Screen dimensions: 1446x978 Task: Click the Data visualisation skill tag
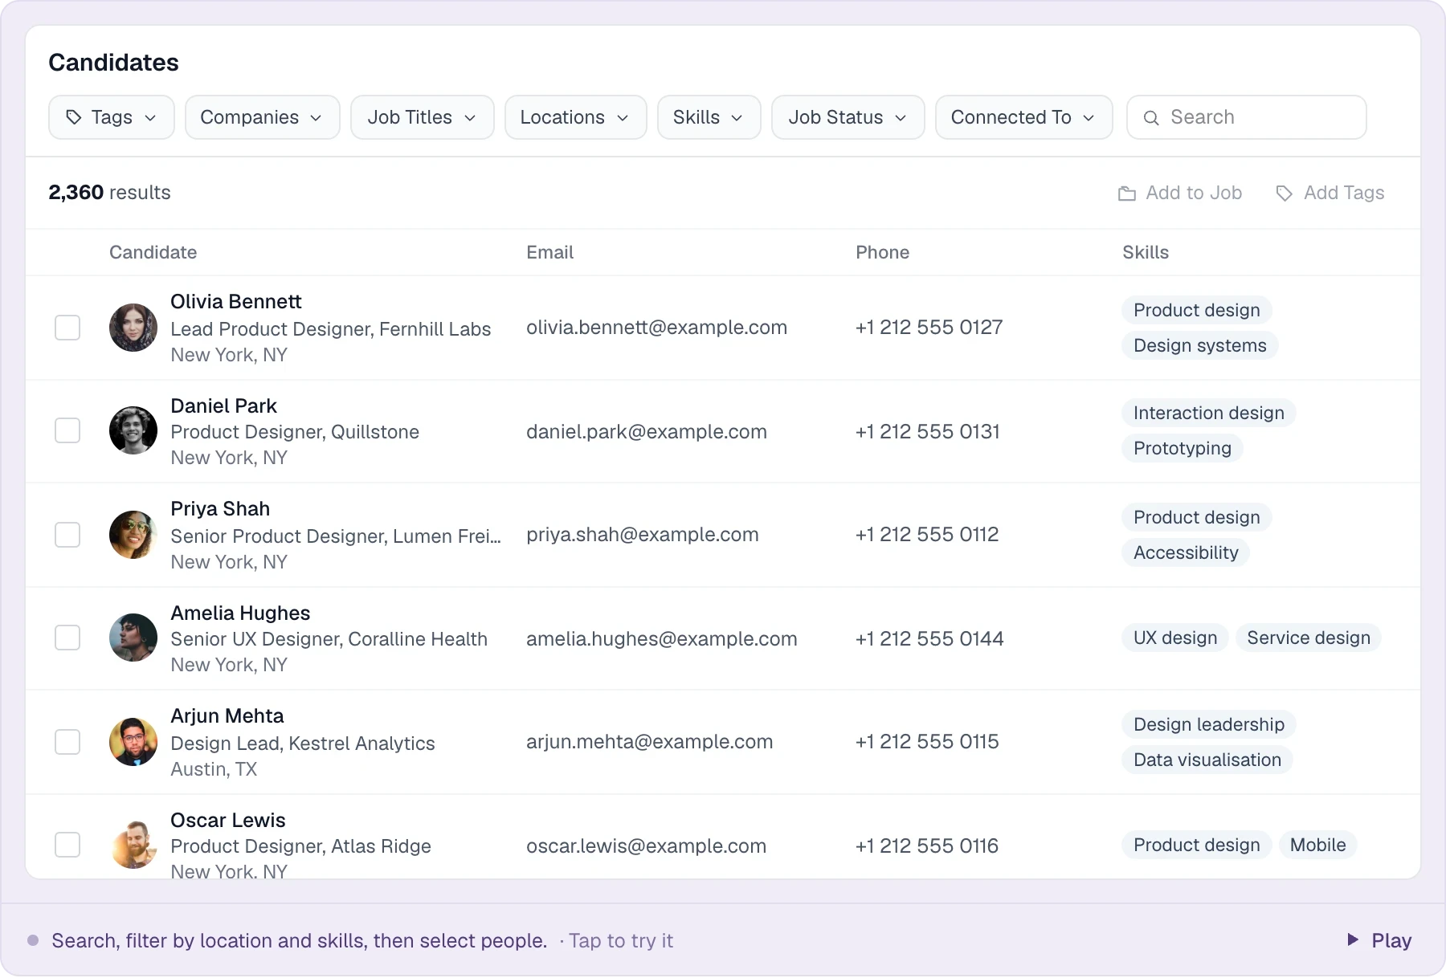point(1207,760)
